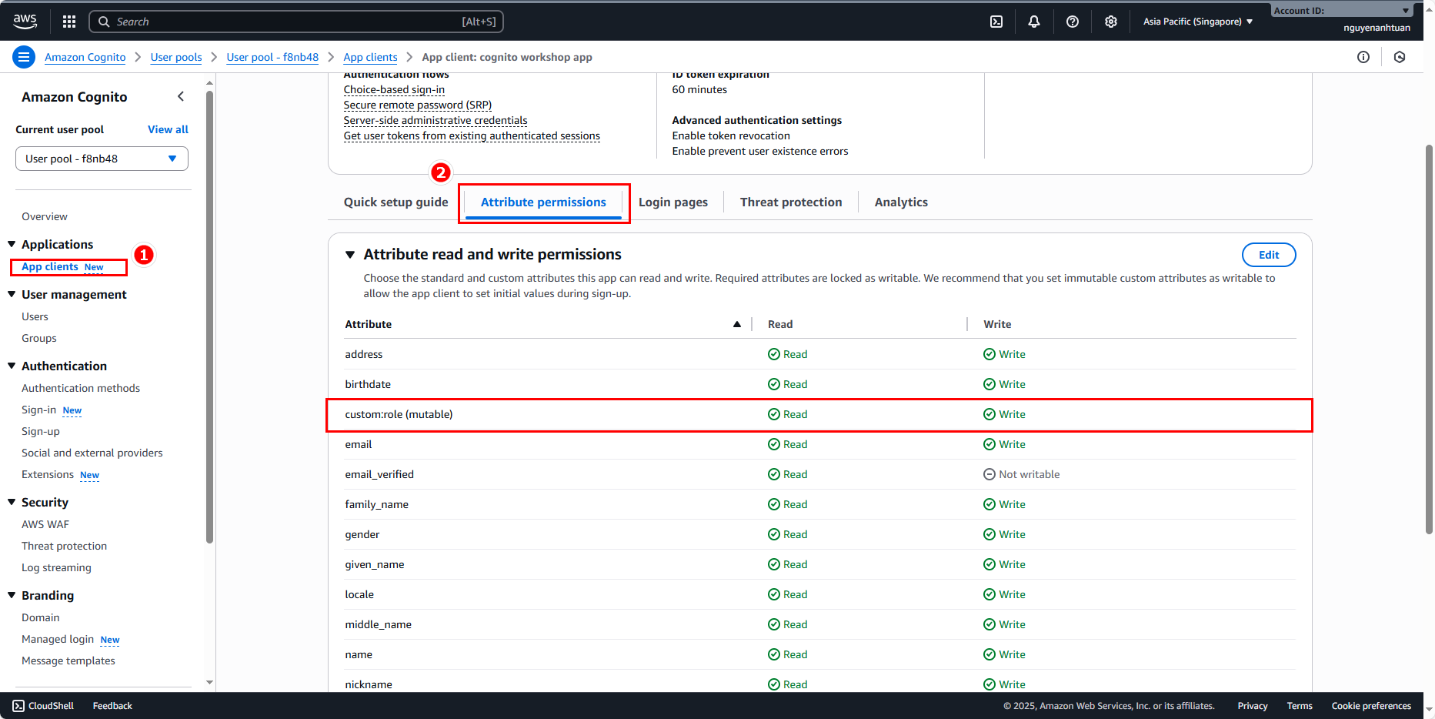Focus the AWS search field
Screen dimensions: 1435x719
tap(296, 22)
